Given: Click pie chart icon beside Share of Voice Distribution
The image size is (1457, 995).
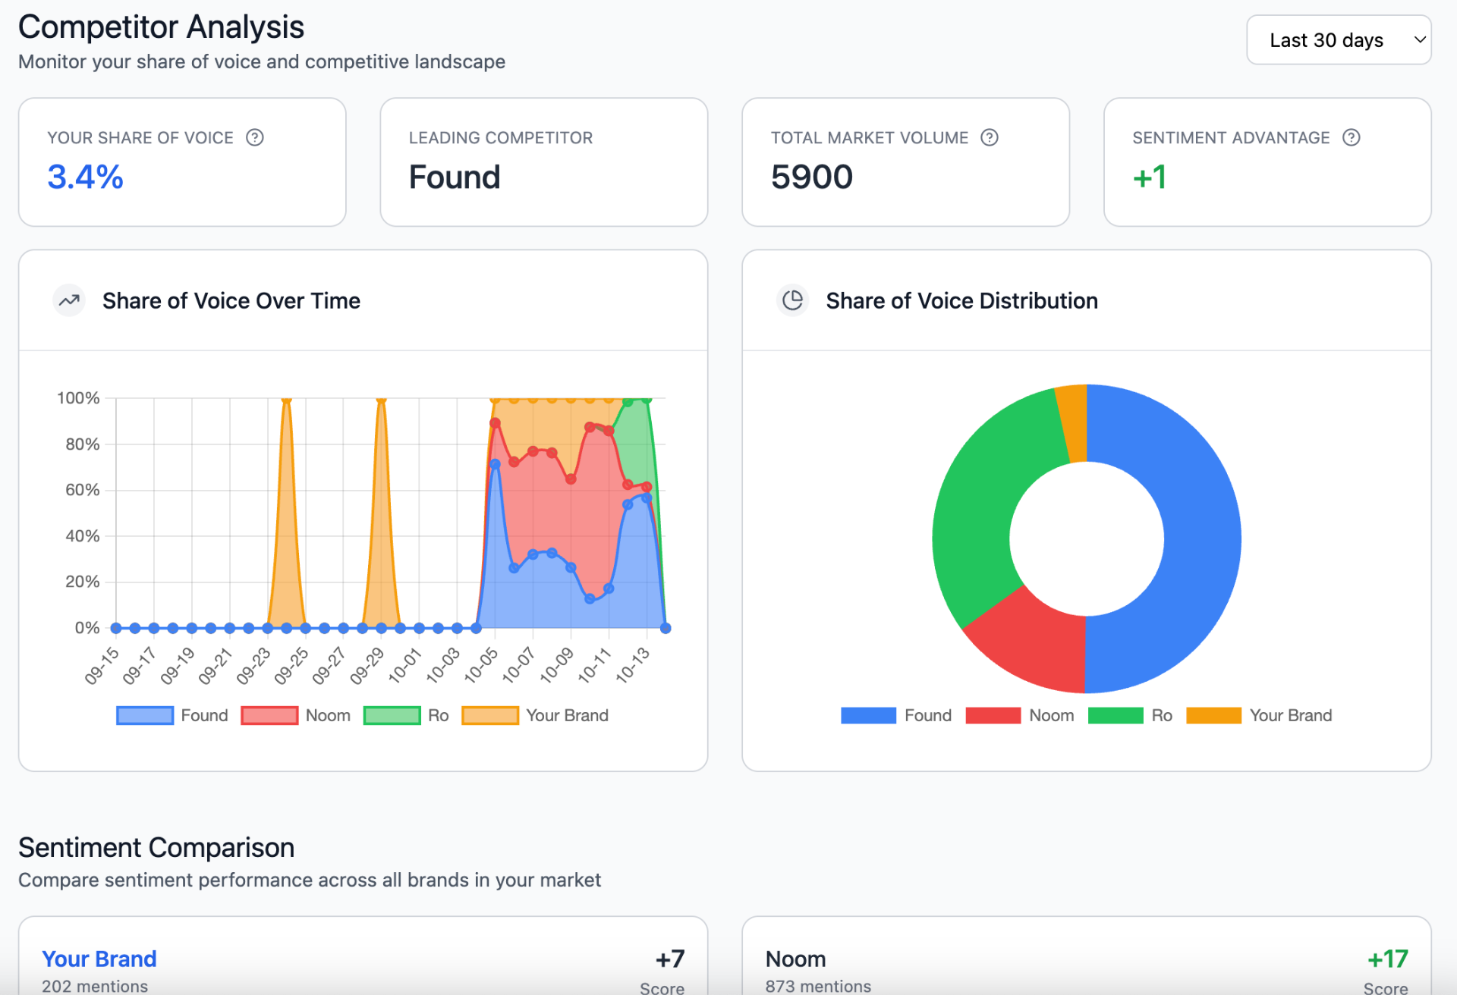Looking at the screenshot, I should click(x=792, y=300).
